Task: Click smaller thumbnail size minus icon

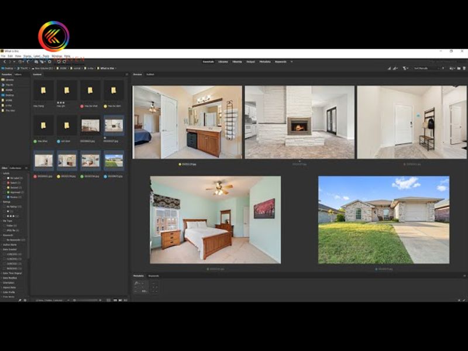Action: (68, 300)
